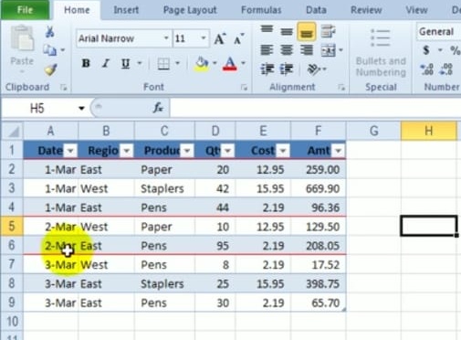Screen dimensions: 461x340
Task: Select cell with quantity 95
Action: coord(215,246)
